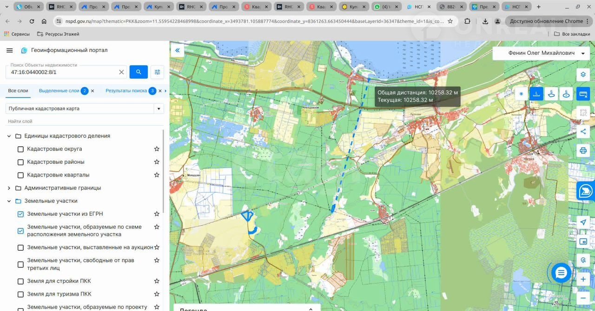Expand Административные границы folder

9,188
